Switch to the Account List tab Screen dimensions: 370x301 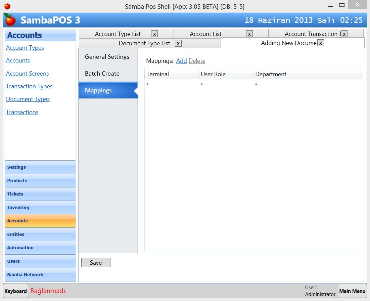coord(206,34)
